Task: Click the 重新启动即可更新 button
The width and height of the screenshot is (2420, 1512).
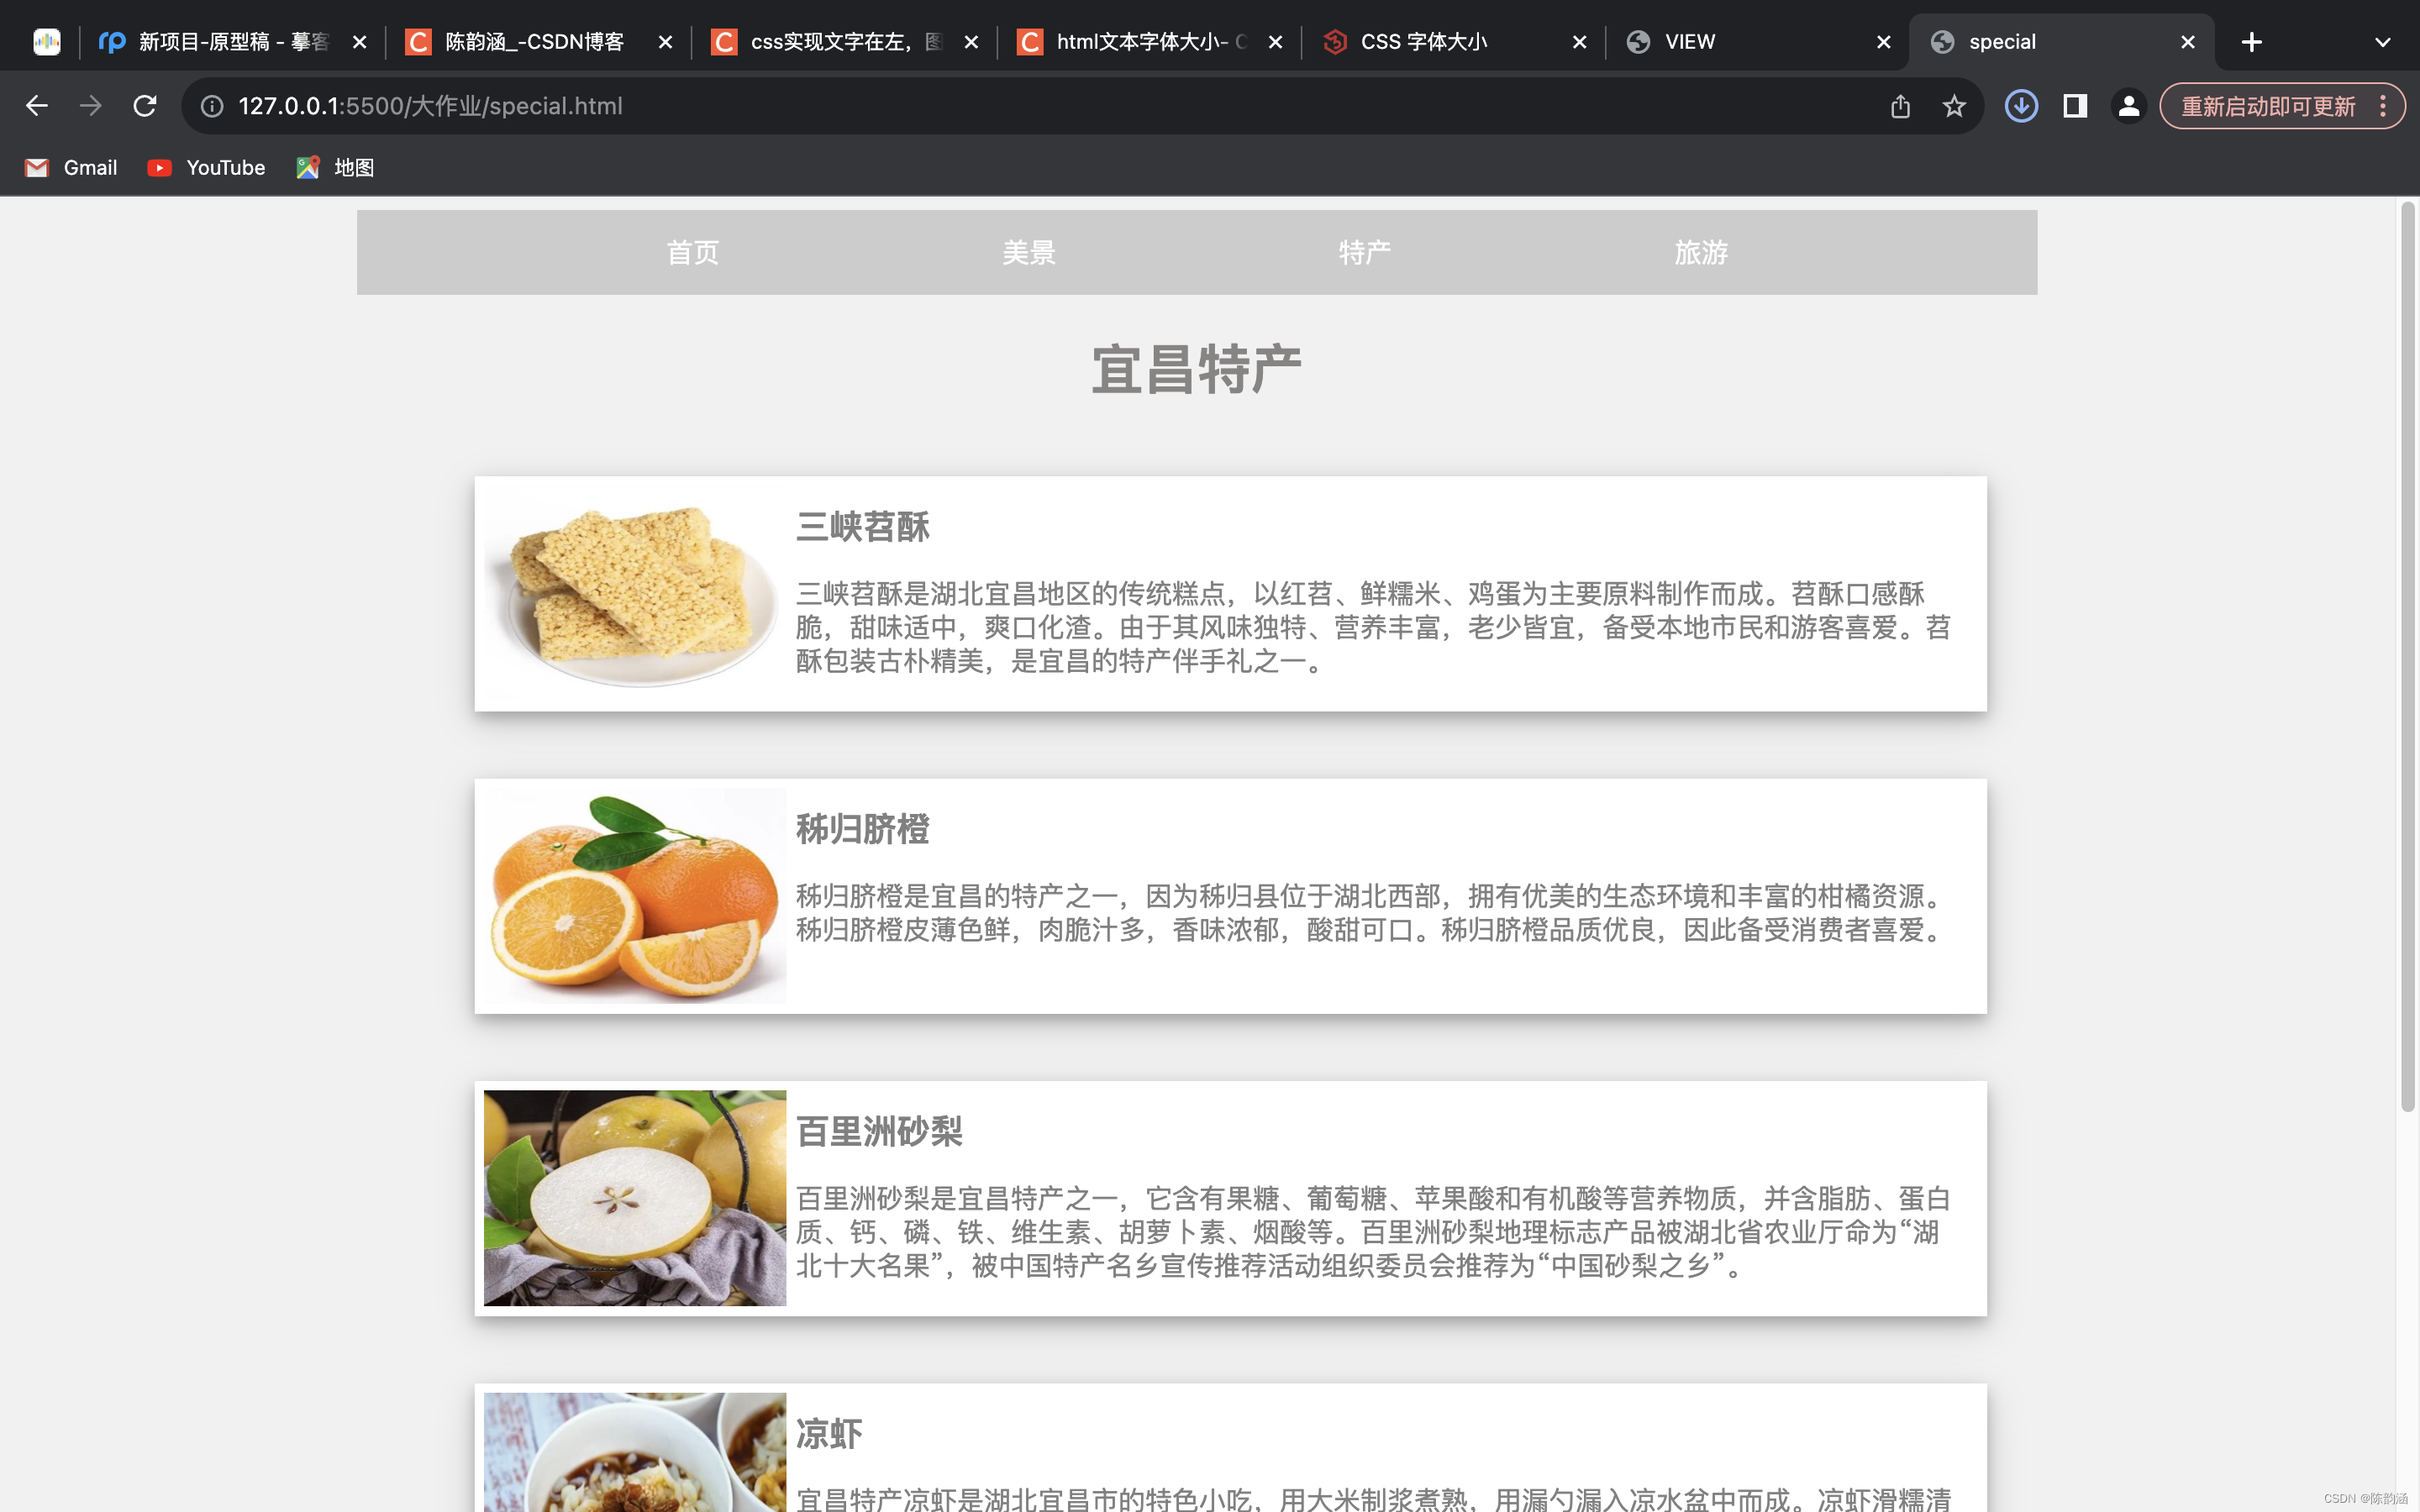Action: [2267, 106]
